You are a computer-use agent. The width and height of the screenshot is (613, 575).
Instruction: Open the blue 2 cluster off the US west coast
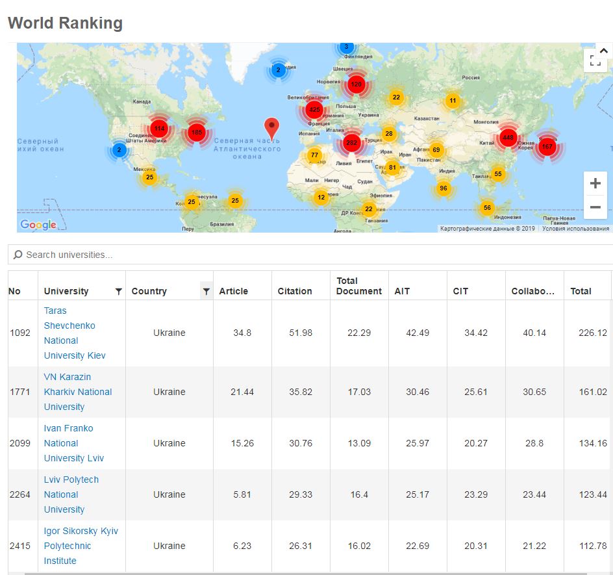pyautogui.click(x=119, y=150)
